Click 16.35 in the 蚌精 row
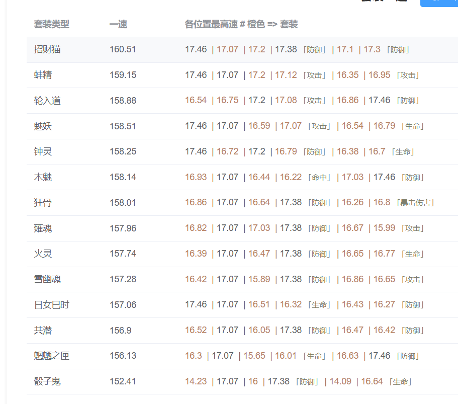Viewport: 458px width, 404px height. (347, 75)
